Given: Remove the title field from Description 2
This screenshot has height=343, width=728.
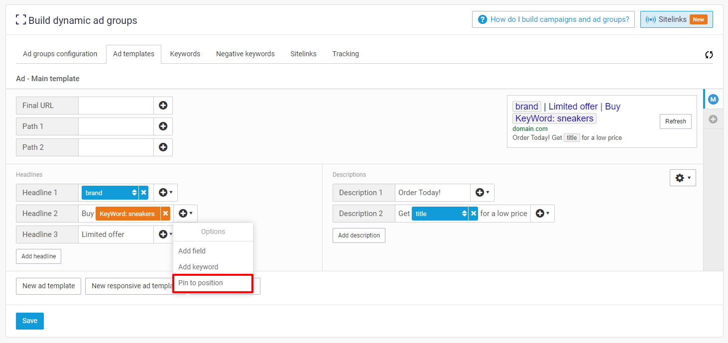Looking at the screenshot, I should 473,214.
